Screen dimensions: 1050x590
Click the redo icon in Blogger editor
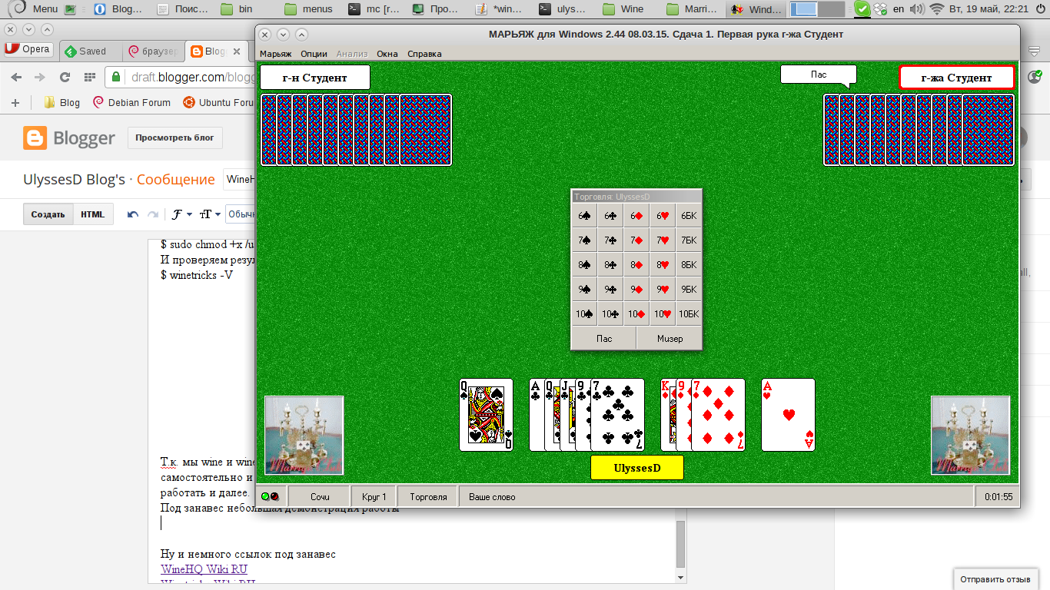(x=153, y=214)
